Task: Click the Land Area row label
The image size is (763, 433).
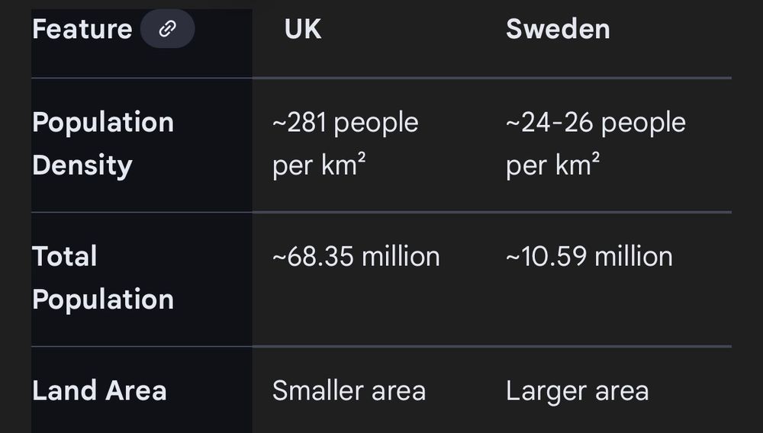Action: point(99,391)
